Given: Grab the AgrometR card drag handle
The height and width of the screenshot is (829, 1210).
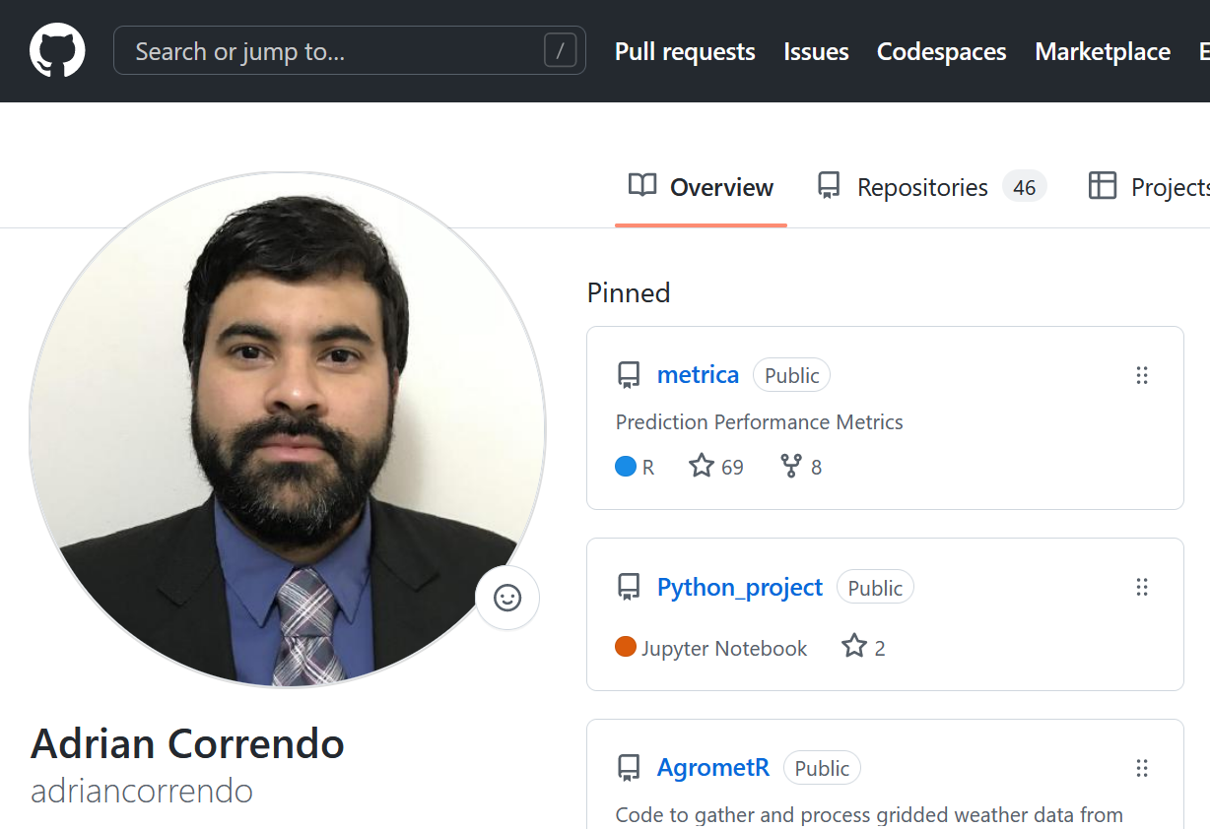Looking at the screenshot, I should click(x=1142, y=768).
